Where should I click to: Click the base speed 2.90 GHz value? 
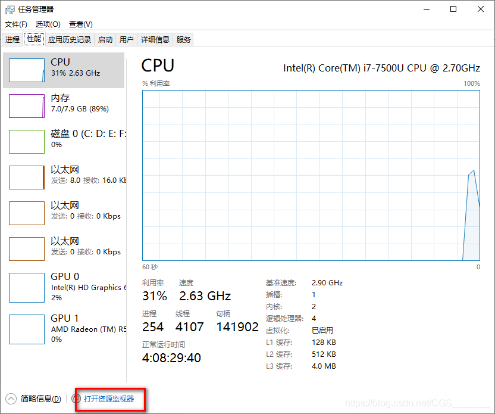pos(327,282)
